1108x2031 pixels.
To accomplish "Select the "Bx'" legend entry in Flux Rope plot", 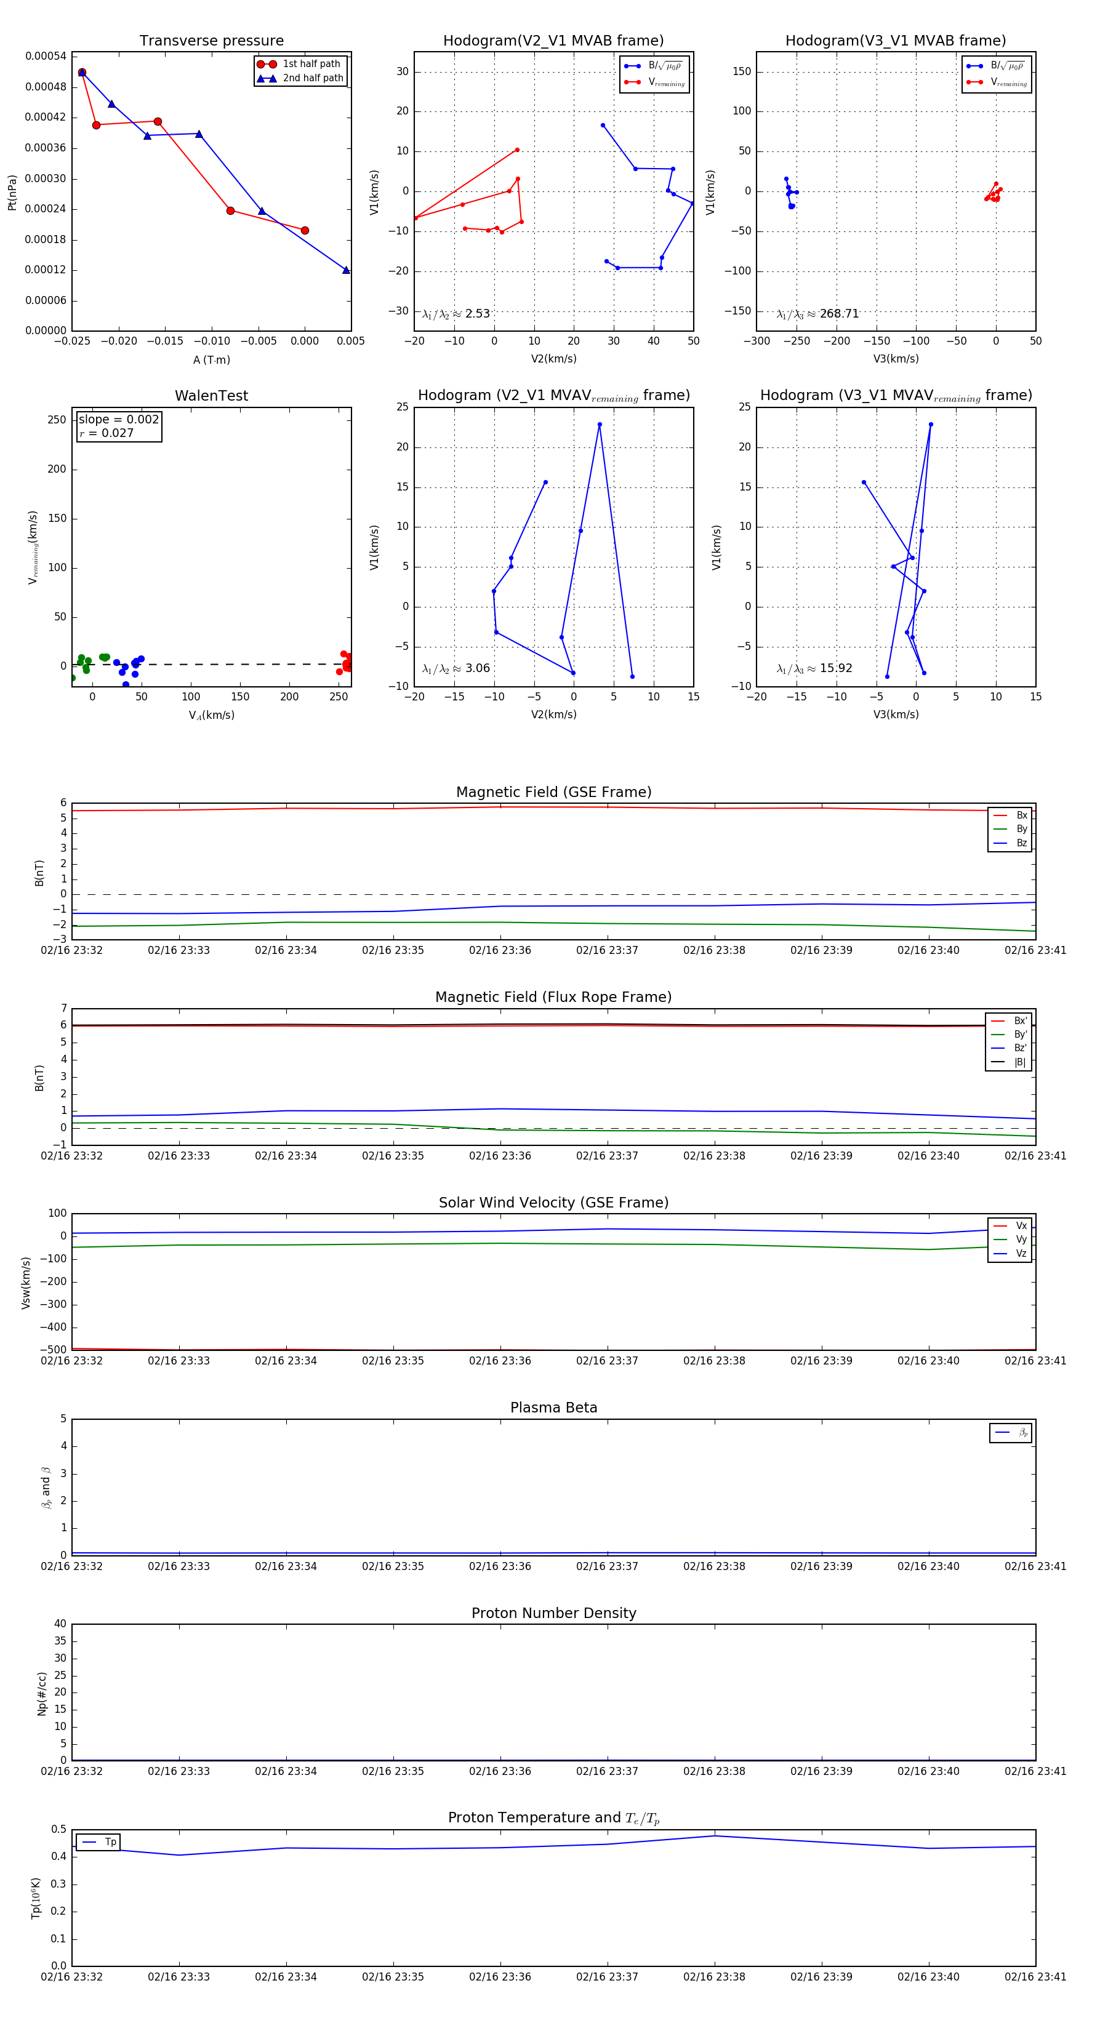I will tap(1010, 1021).
